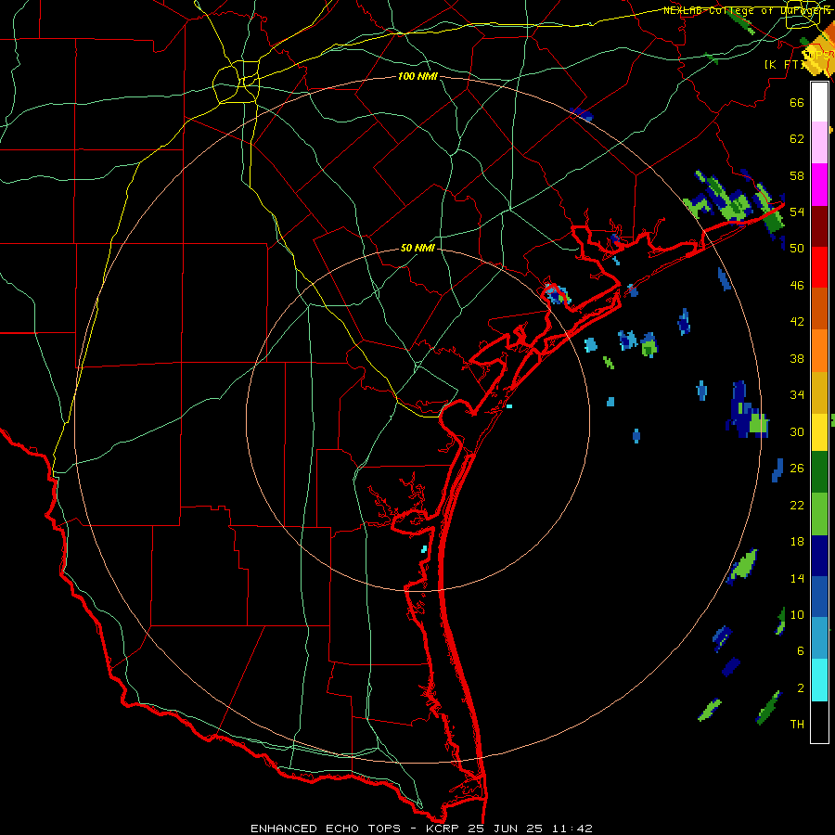
Task: Select the cyan band near label 2
Action: tap(819, 680)
